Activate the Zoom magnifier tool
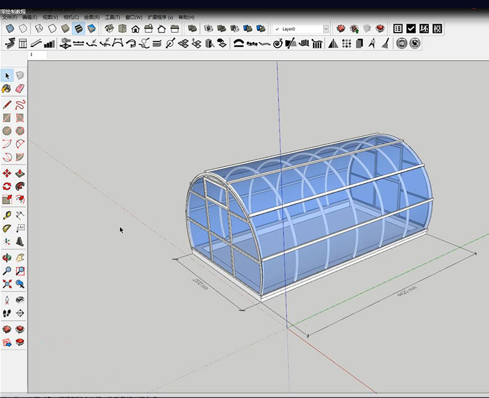 [x=7, y=271]
